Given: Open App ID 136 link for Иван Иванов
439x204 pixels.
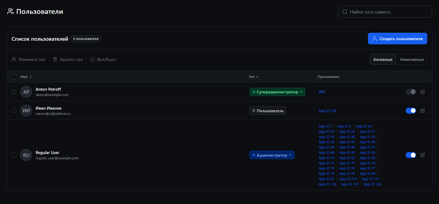Looking at the screenshot, I should click(x=327, y=111).
